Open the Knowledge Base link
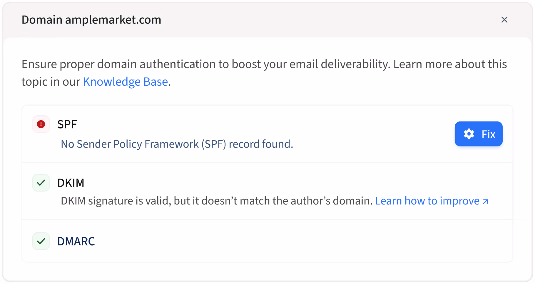Viewport: 535px width, 284px height. pyautogui.click(x=125, y=82)
